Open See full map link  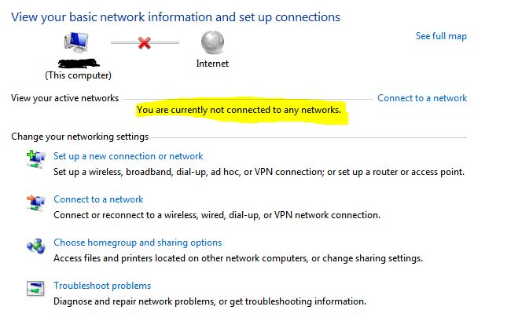[441, 36]
